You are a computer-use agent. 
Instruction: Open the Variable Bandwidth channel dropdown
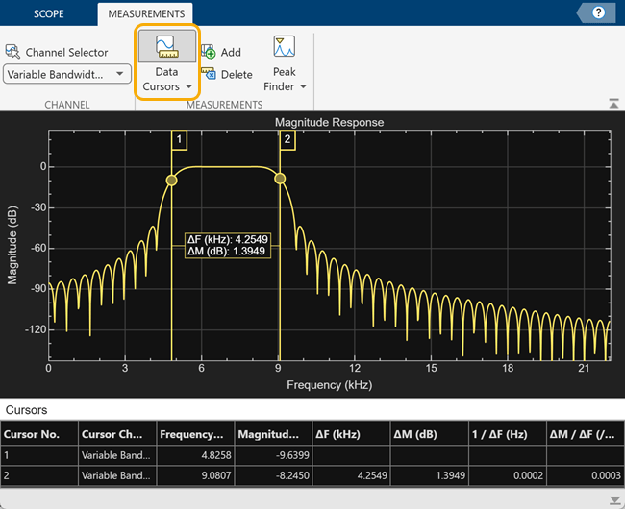(67, 74)
